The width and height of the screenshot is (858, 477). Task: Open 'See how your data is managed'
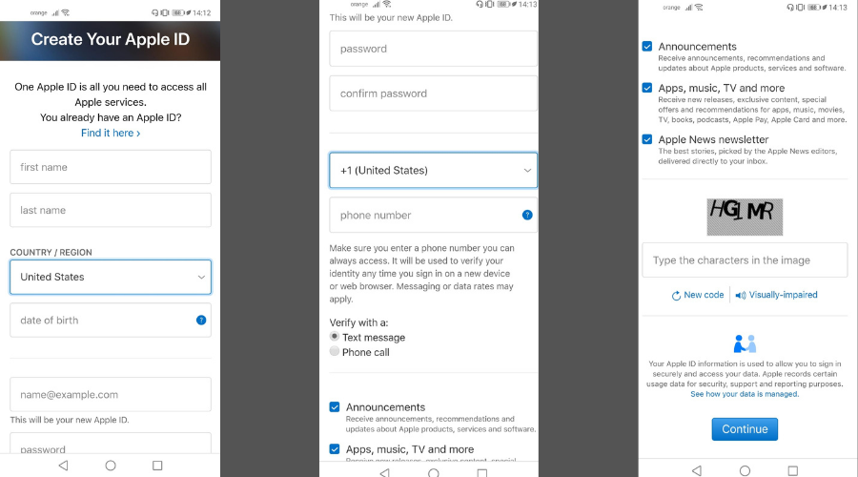(x=745, y=394)
